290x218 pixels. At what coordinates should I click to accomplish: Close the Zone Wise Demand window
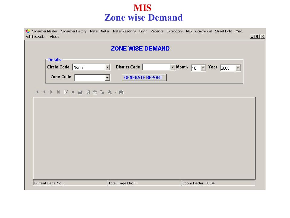(263, 37)
